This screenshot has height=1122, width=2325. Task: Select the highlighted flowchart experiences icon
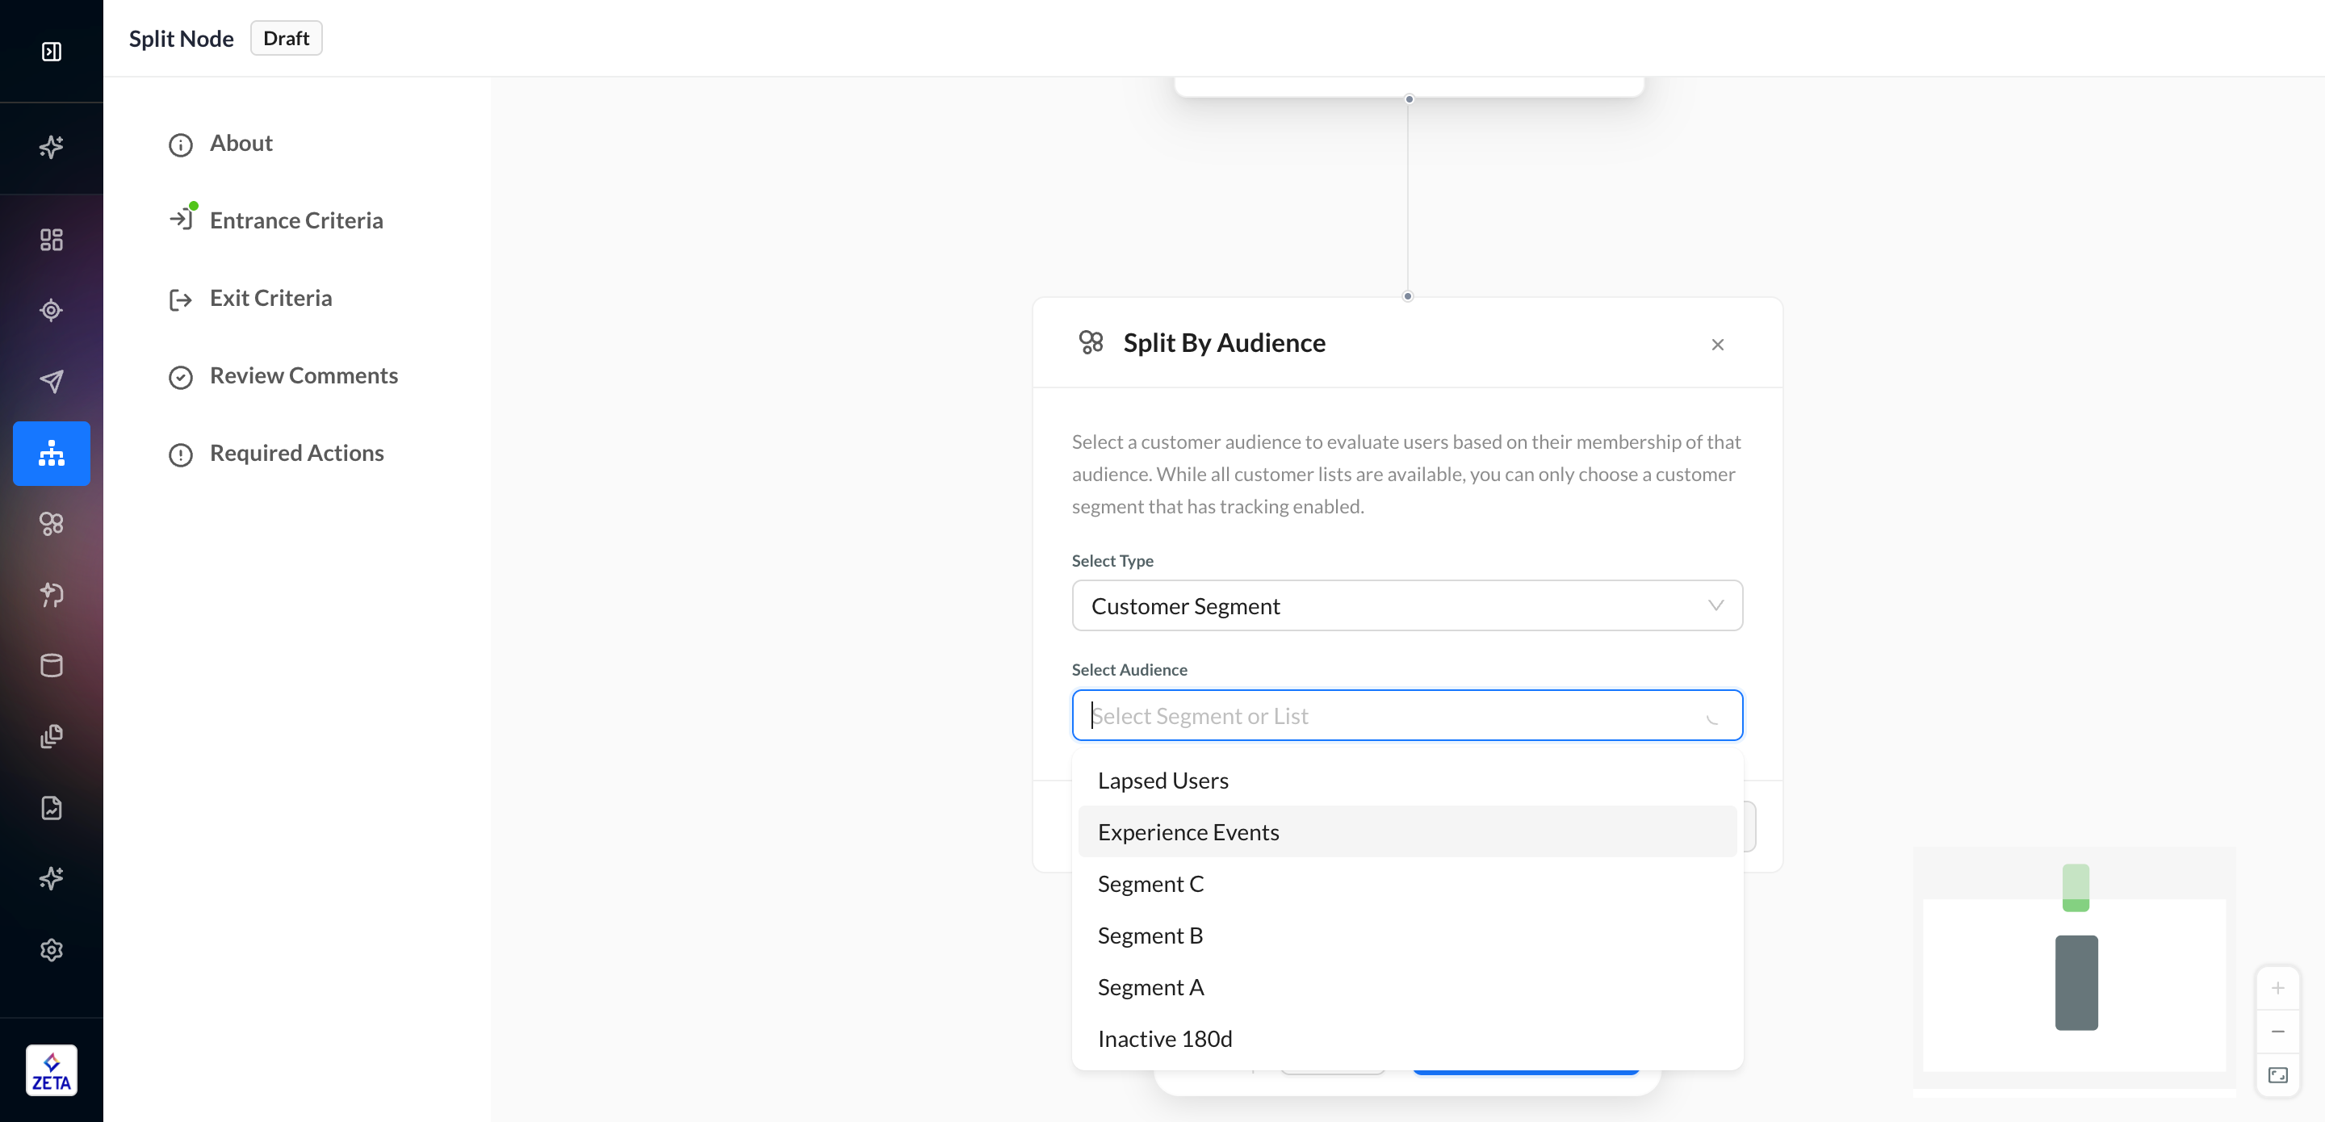click(x=52, y=453)
